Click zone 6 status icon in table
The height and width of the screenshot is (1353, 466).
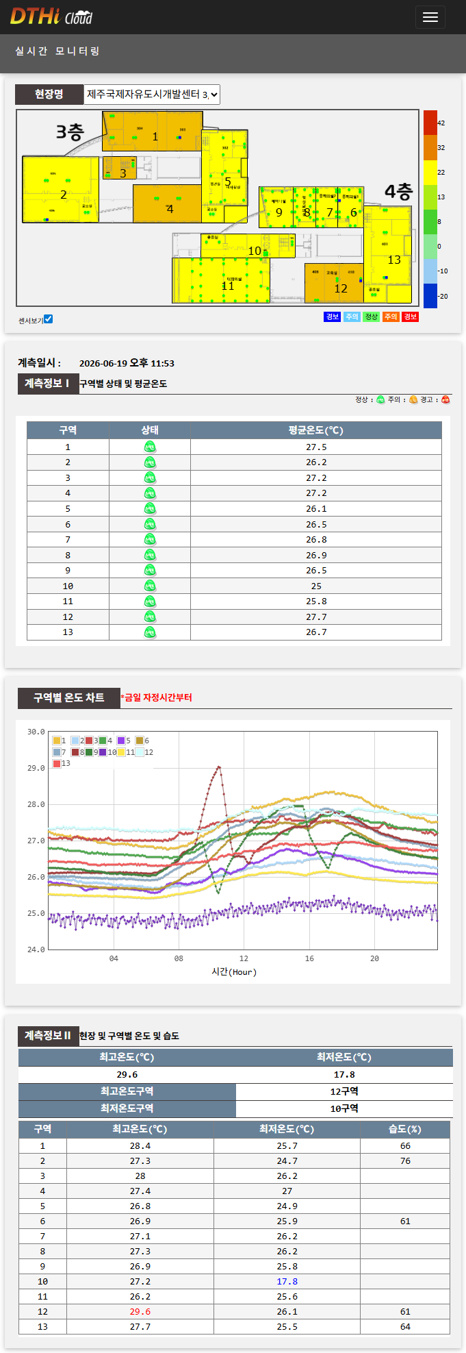click(x=150, y=524)
